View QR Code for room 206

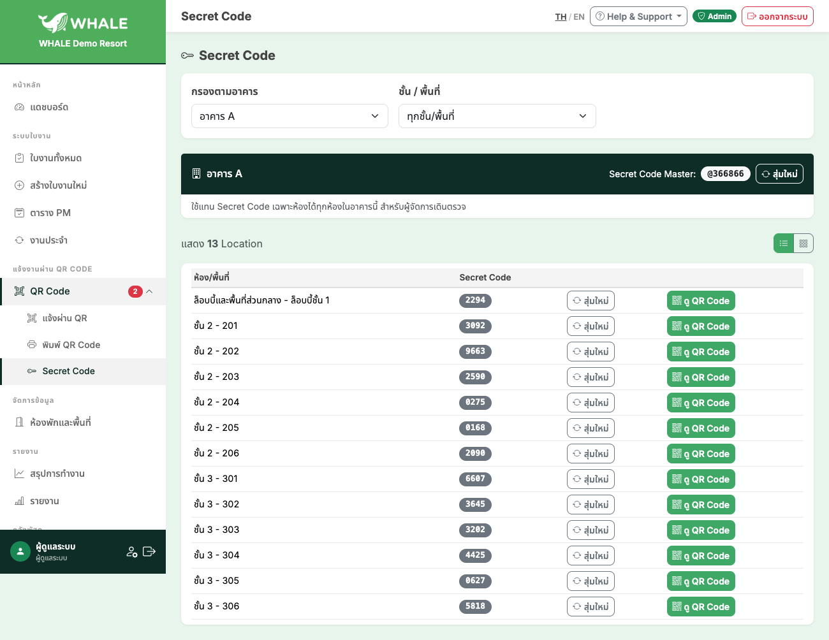point(701,454)
